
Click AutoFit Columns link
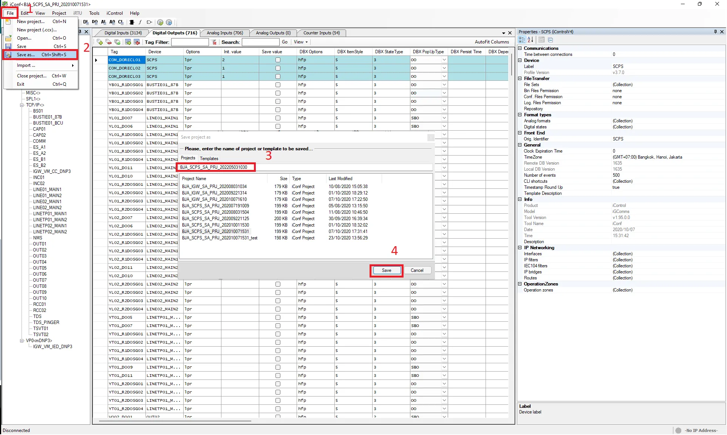click(492, 42)
